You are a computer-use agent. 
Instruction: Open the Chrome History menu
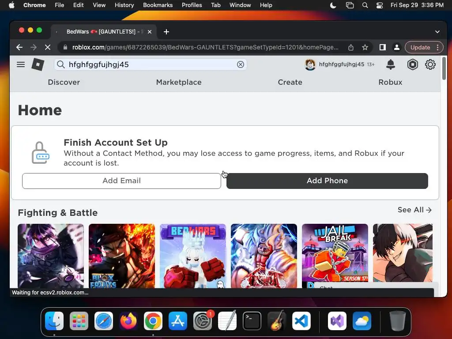(124, 5)
